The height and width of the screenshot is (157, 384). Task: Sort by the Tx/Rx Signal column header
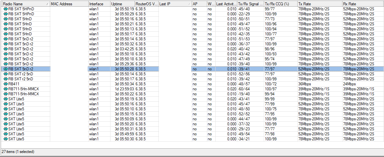click(250, 4)
